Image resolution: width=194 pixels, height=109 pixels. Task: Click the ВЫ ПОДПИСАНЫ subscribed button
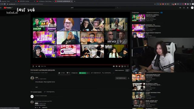[x=121, y=78]
